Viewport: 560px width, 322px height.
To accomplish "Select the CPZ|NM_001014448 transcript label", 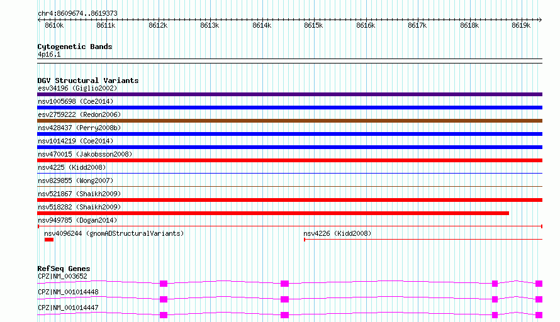I will point(68,292).
